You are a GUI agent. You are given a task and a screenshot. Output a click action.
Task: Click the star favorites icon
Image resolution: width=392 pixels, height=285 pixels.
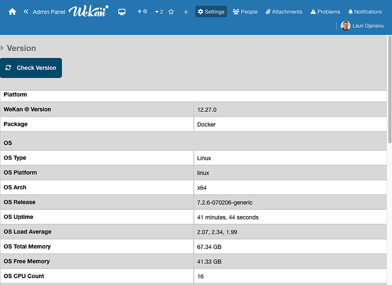pyautogui.click(x=171, y=12)
